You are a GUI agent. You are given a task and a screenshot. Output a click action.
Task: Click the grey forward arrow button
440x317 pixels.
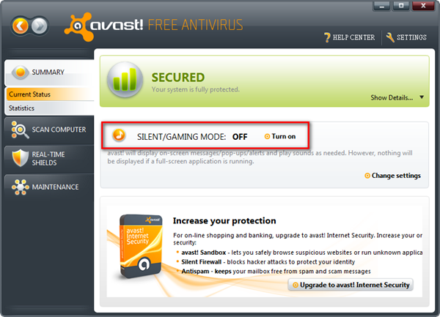39,26
